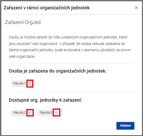Click the divider line above Dostupné org. jednotky
143x136 pixels.
pyautogui.click(x=72, y=93)
